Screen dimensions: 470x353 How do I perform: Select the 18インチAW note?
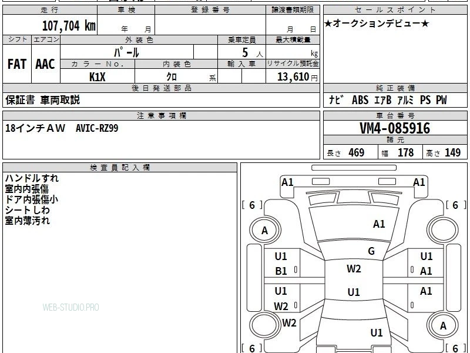coord(35,128)
